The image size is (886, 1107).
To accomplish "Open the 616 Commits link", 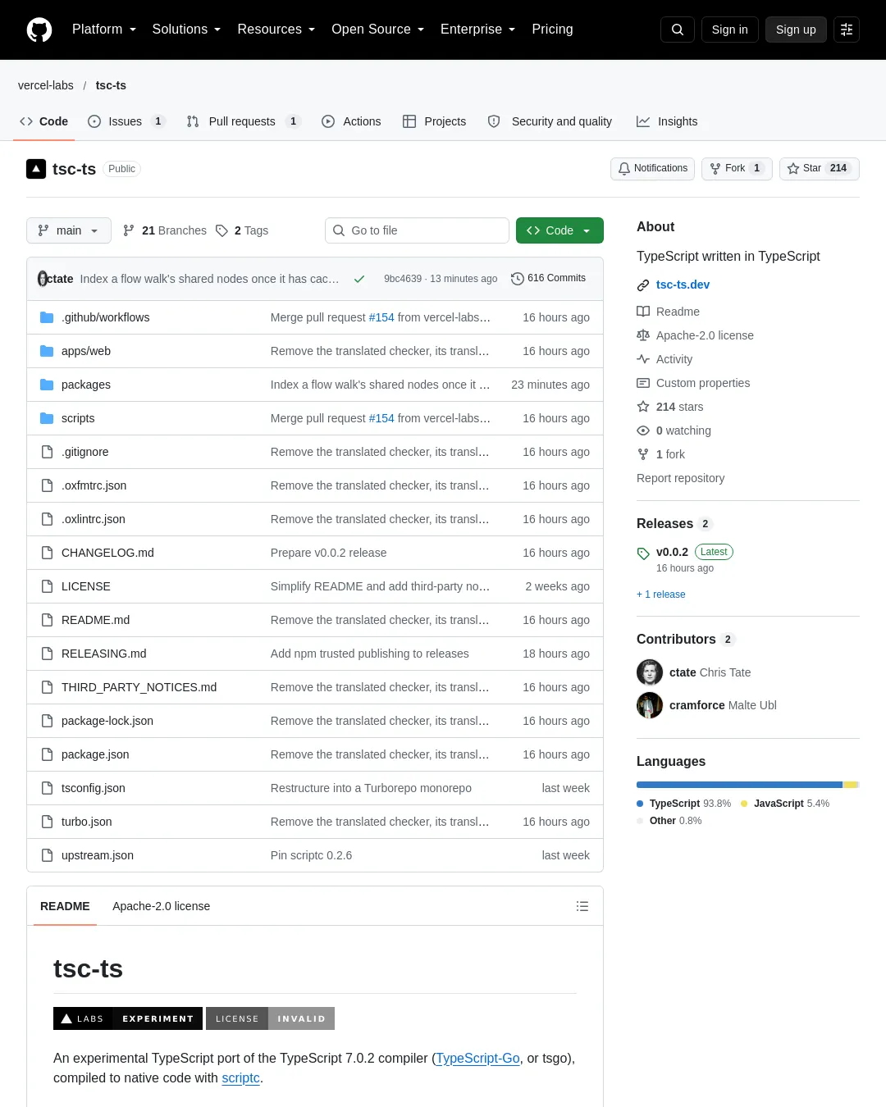I will 548,279.
